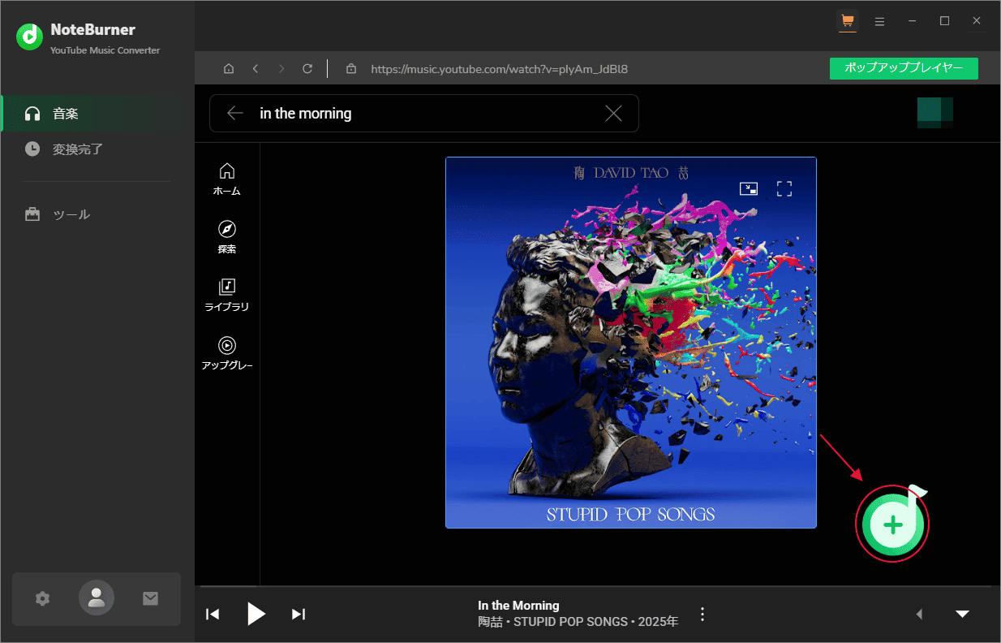Image resolution: width=1001 pixels, height=643 pixels.
Task: Open three-dot more options for the song
Action: click(702, 614)
